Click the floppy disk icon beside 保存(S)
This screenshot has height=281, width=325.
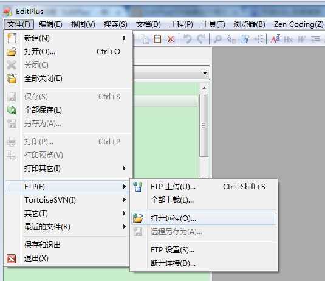[x=12, y=97]
